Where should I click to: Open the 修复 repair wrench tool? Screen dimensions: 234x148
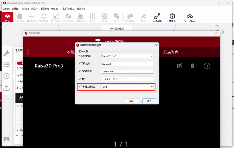(144, 18)
